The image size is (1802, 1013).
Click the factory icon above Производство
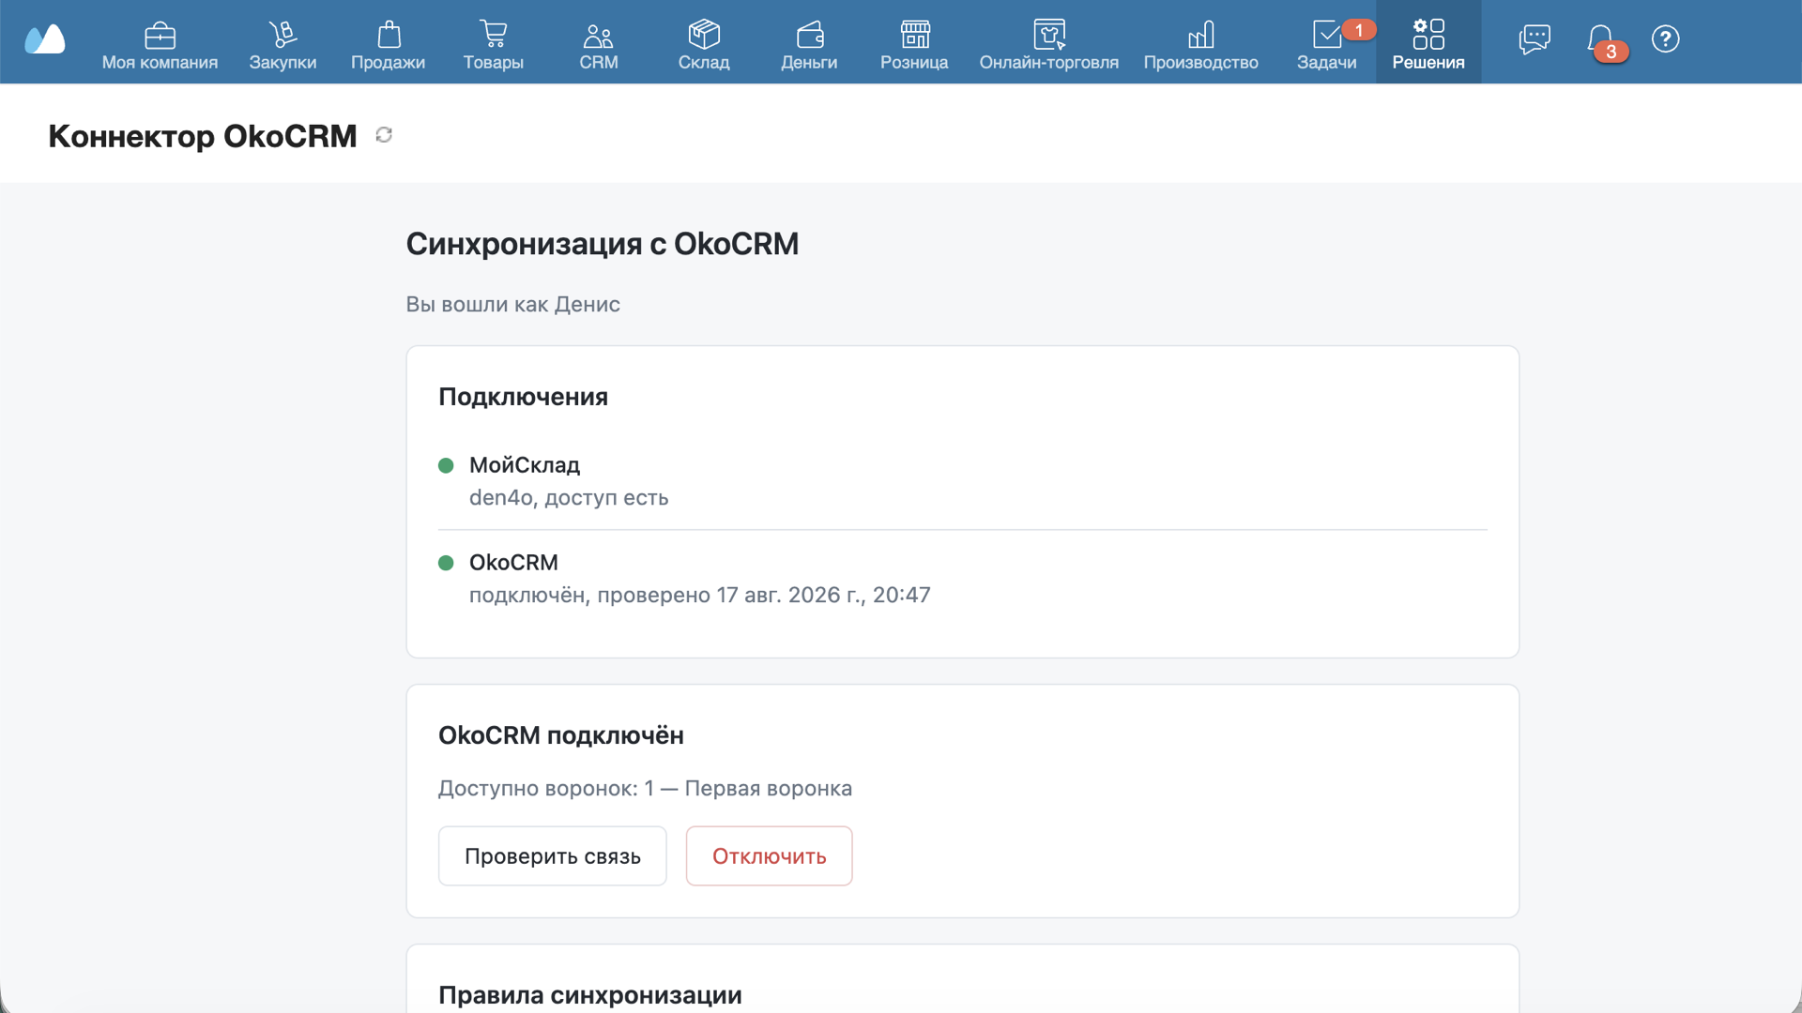click(x=1201, y=35)
